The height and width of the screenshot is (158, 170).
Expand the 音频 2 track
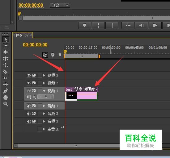[44, 114]
